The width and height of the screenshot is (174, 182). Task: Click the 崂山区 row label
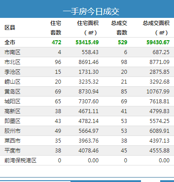pos(12,82)
